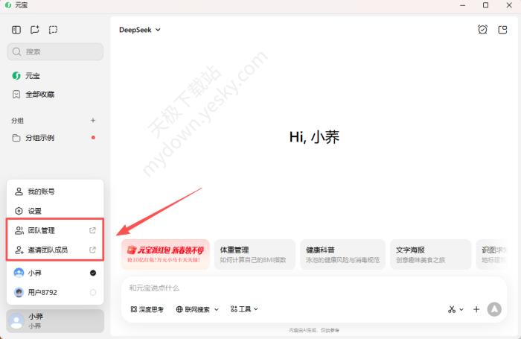Click external link icon beside 团队管理
This screenshot has width=521, height=339.
pos(93,230)
